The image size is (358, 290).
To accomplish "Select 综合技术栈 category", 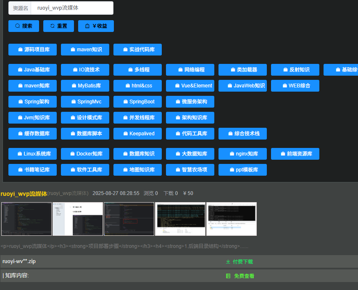I will click(x=242, y=134).
